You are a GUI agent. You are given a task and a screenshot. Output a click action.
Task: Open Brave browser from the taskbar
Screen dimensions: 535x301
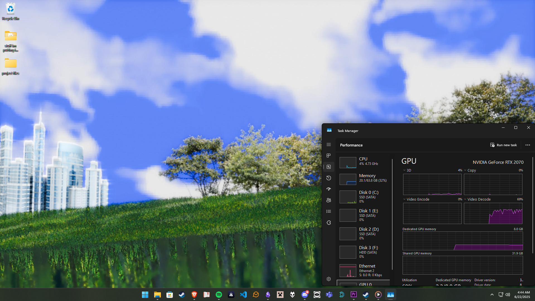click(194, 295)
